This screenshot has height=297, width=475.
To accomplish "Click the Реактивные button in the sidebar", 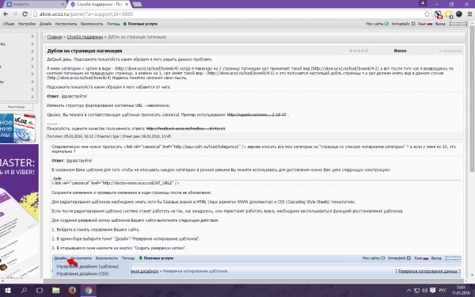I will 17,107.
